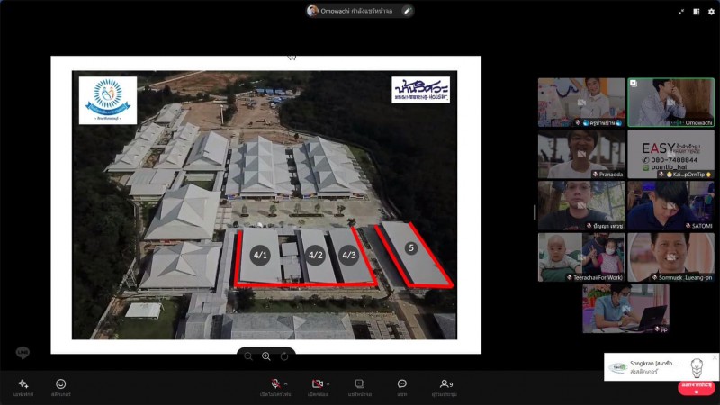Open the effects sparkle icon
Screen dimensions: 720x405
[x=23, y=384]
